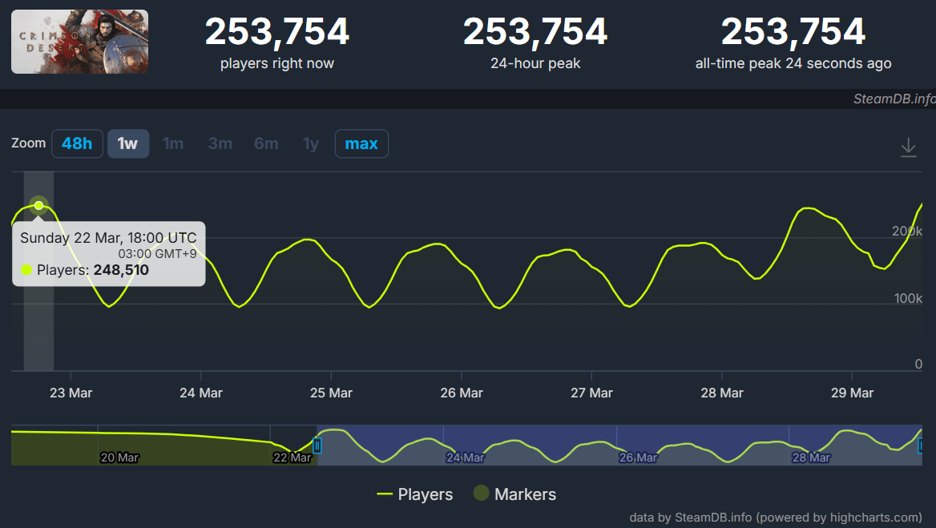Click the 29 Mar axis label
This screenshot has width=936, height=528.
pos(852,393)
